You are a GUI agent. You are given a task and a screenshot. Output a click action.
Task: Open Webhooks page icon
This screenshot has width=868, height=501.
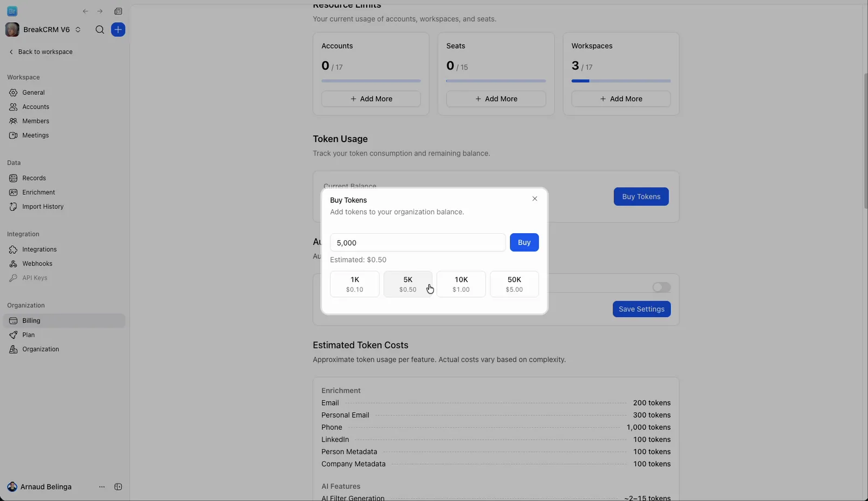(x=13, y=264)
